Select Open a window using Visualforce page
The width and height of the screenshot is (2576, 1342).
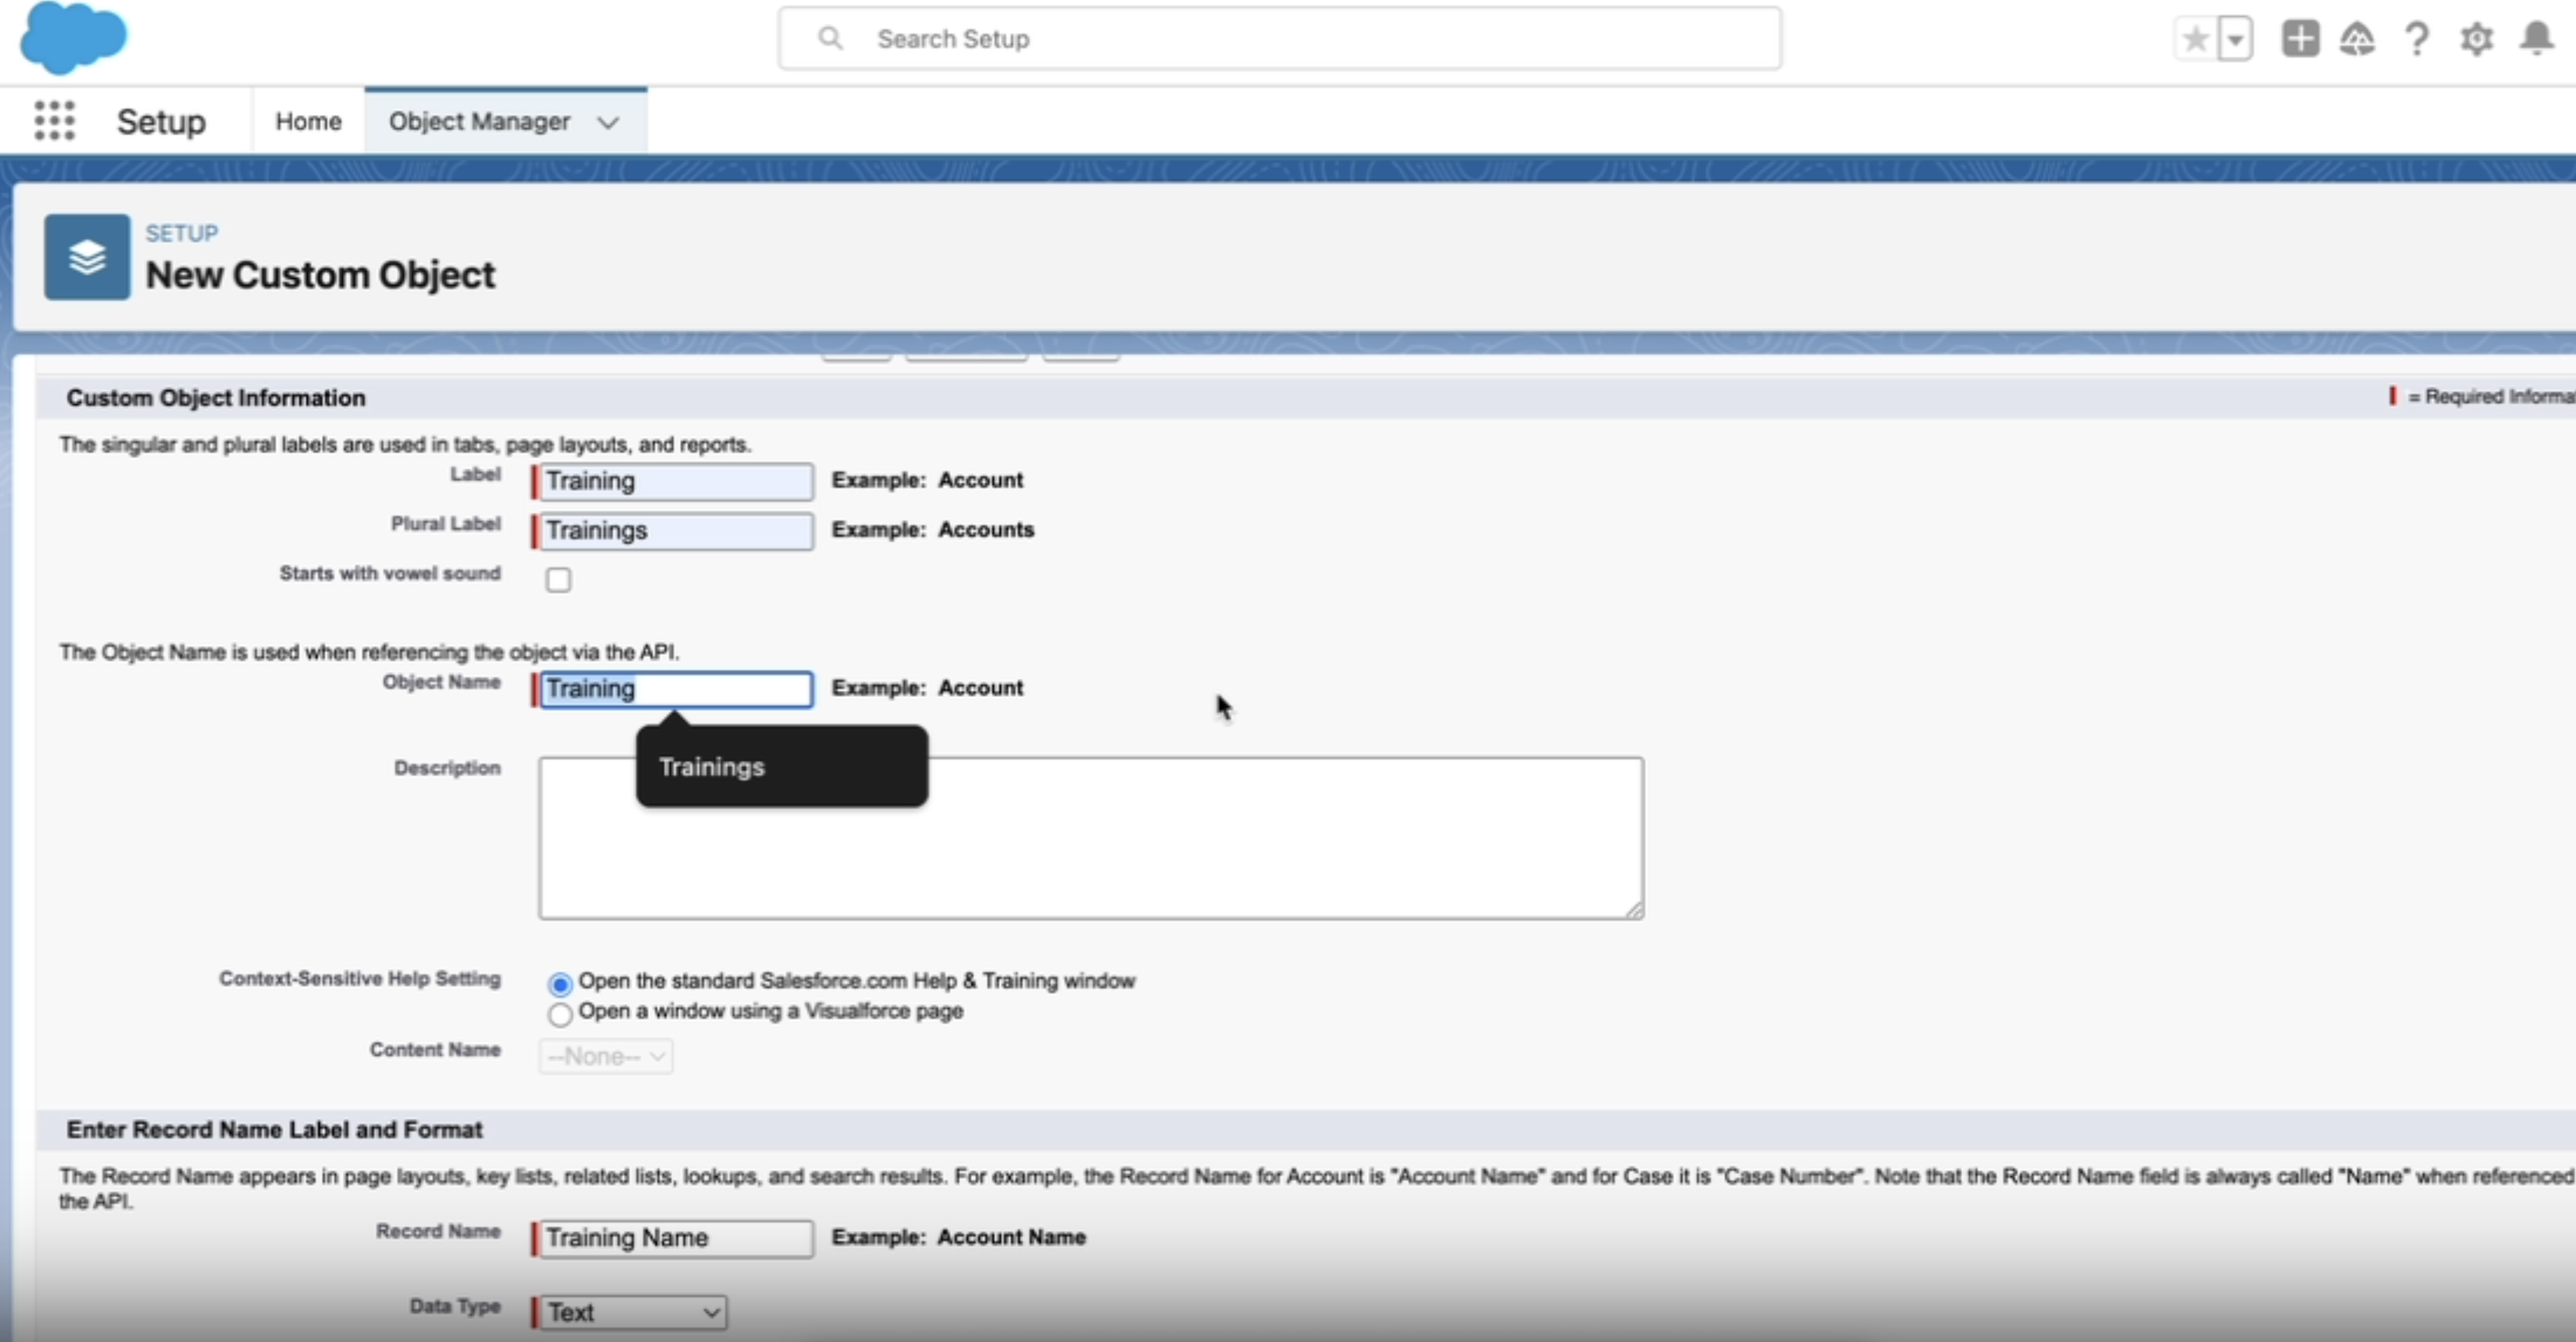pos(560,1014)
